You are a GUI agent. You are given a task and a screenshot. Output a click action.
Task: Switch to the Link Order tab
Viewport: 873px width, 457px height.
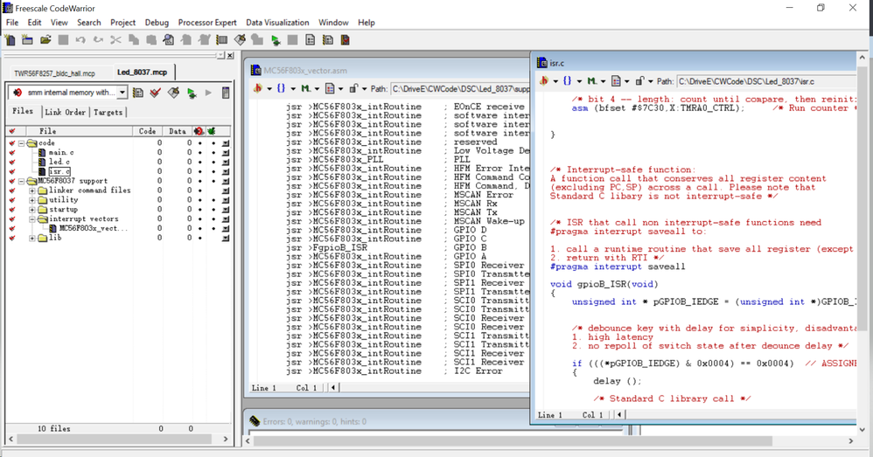[x=65, y=112]
